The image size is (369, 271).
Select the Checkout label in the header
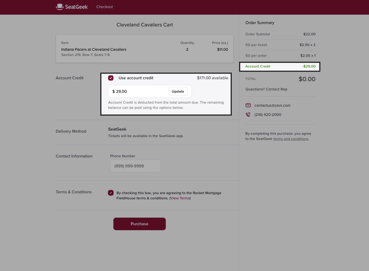tap(104, 7)
